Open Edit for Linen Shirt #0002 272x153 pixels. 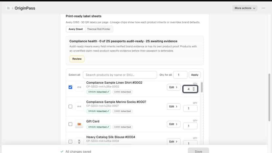pos(173,87)
